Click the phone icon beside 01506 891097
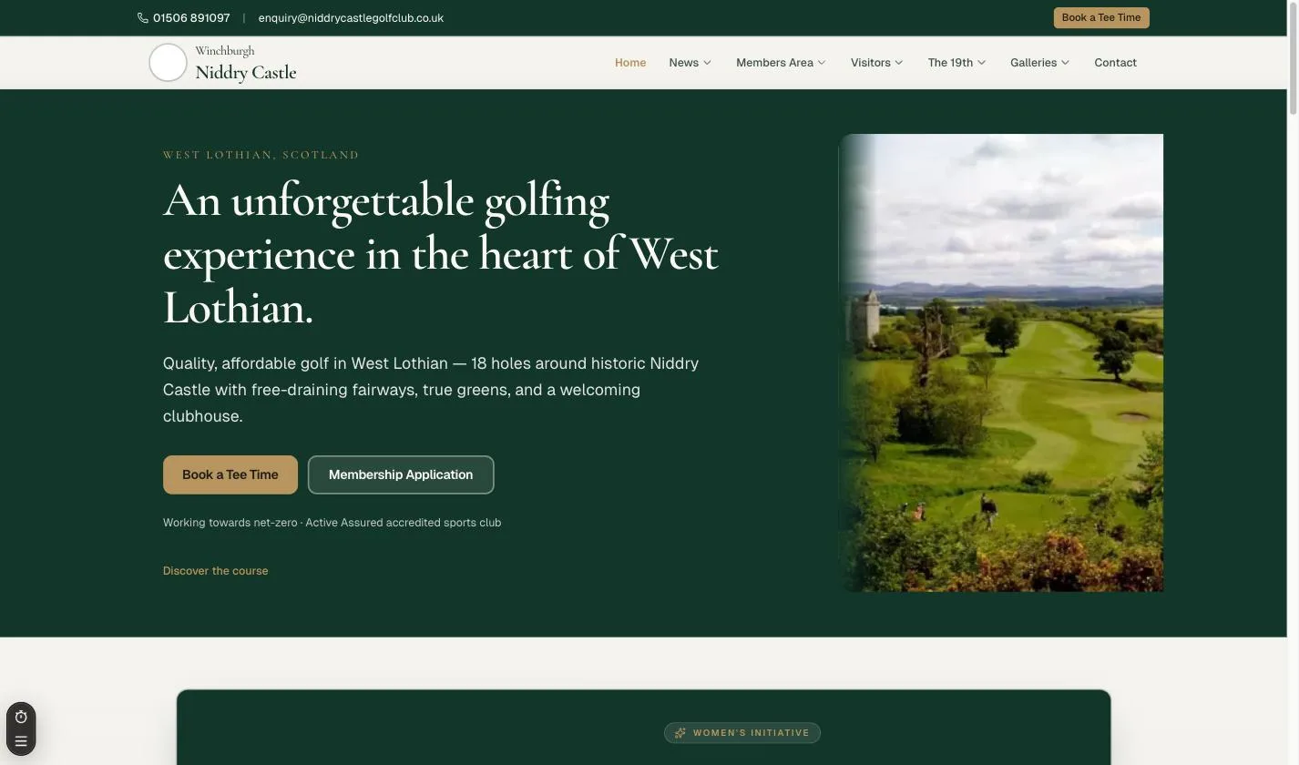The height and width of the screenshot is (765, 1299). 143,18
